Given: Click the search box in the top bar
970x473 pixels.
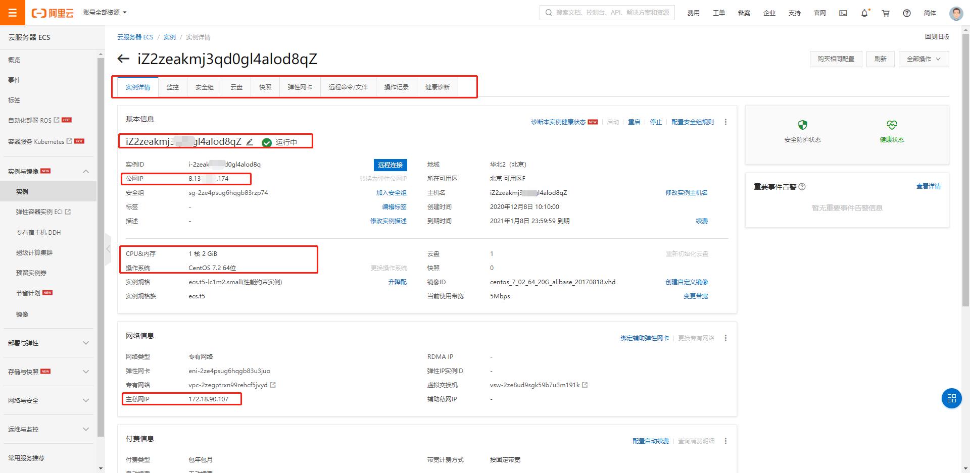Looking at the screenshot, I should (608, 13).
